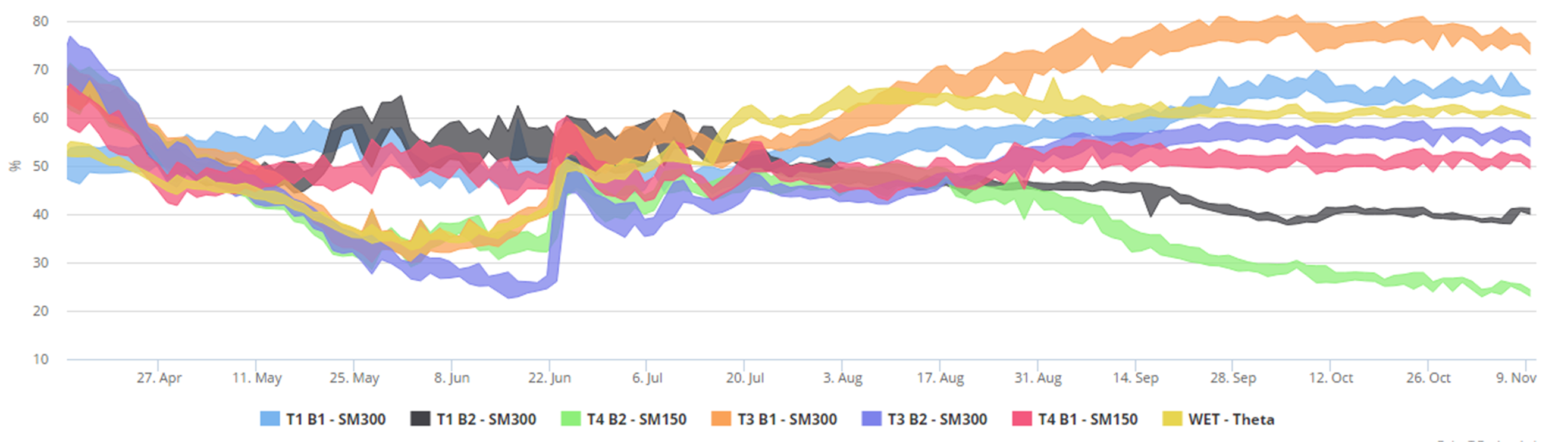Screen dimensions: 1555x442
Task: Click the black T1 B2 - SM300 legend swatch
Action: [x=420, y=419]
